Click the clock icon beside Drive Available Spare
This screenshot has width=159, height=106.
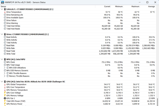[5, 18]
